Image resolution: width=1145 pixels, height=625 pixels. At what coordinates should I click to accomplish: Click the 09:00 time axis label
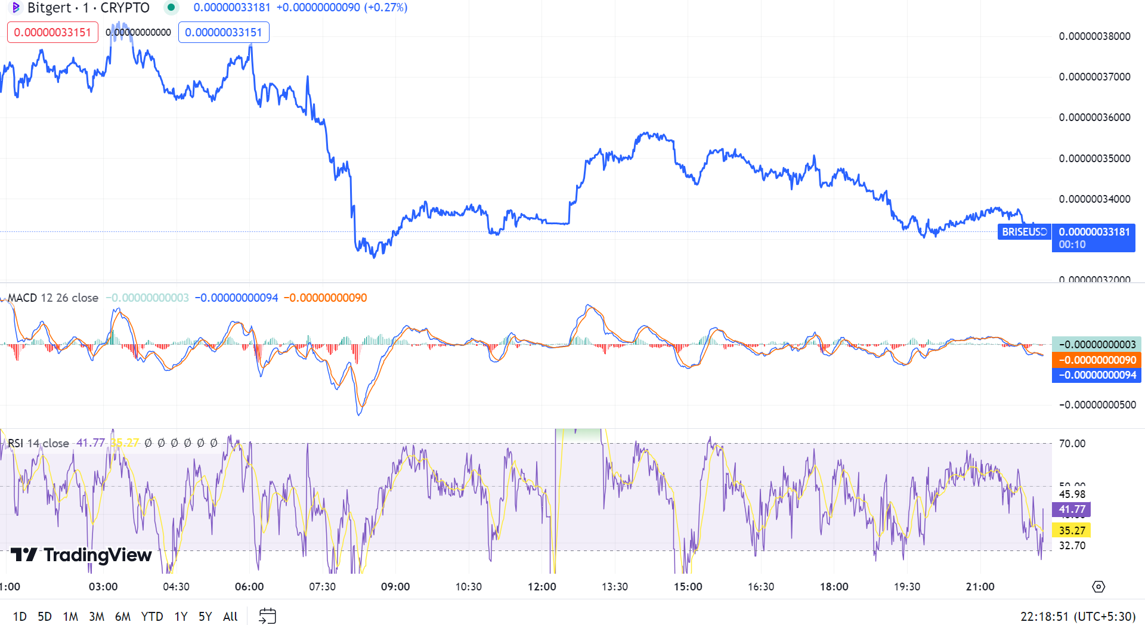tap(395, 587)
